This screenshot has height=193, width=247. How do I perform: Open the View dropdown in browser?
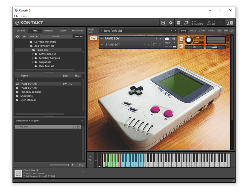pos(33,36)
